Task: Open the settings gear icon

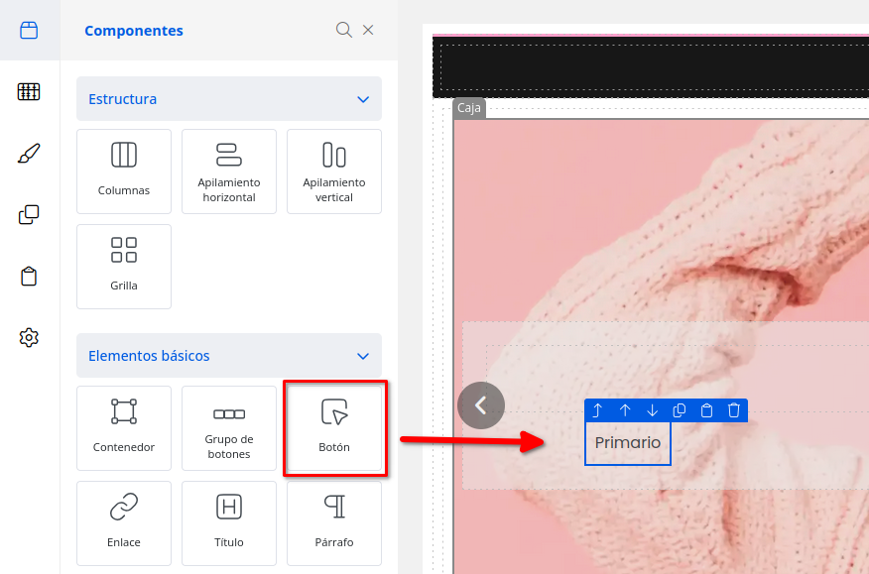Action: 29,338
